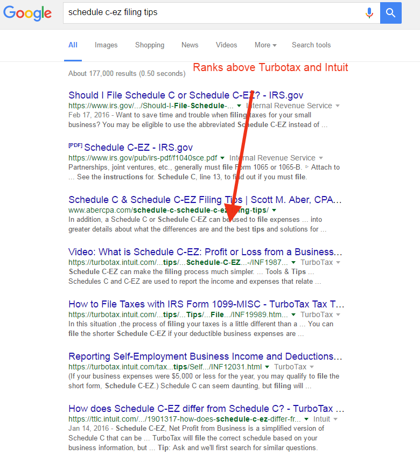
Task: Switch to the Images tab
Action: 106,45
